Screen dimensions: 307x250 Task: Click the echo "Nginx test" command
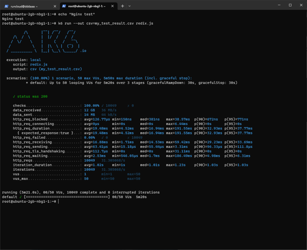pyautogui.click(x=76, y=14)
